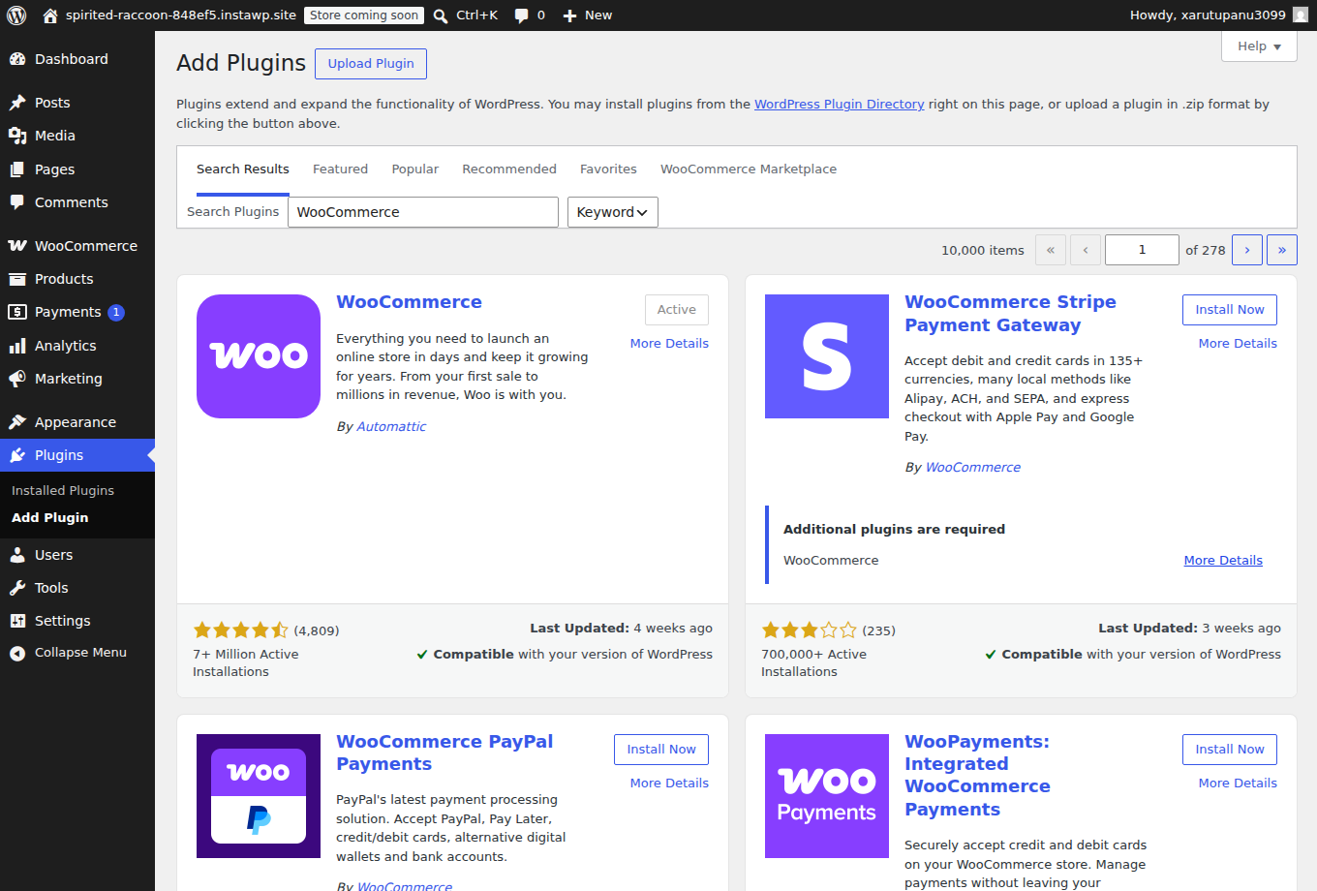The image size is (1317, 891).
Task: Switch to the Favorites tab
Action: [x=608, y=169]
